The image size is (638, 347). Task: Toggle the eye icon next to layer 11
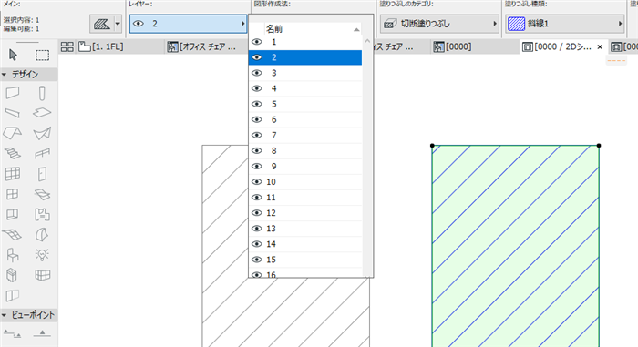click(x=257, y=198)
